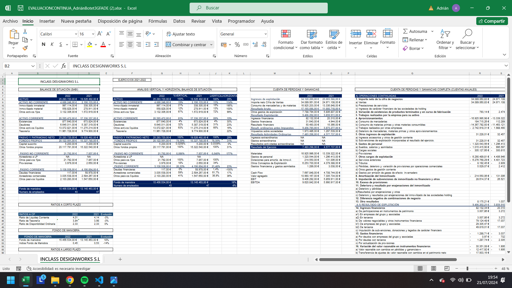Toggle Combinar y centrar on cell
Screen dimensions: 512x288
(x=187, y=45)
